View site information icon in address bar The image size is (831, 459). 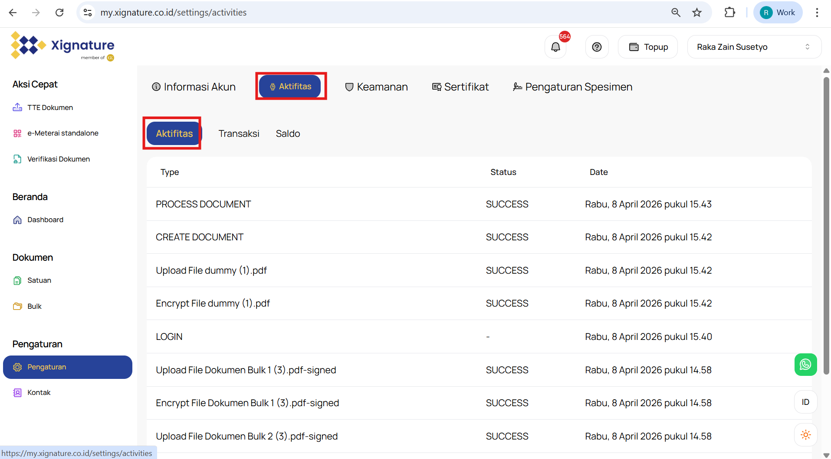[88, 13]
